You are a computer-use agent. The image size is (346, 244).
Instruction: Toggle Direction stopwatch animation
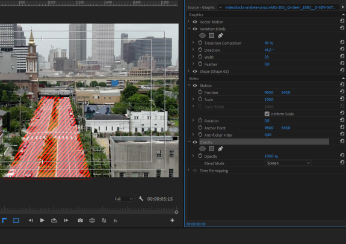(x=200, y=50)
